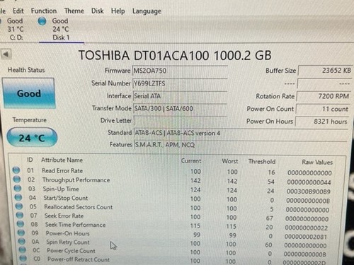
Task: Click the 24 °C temperature button
Action: tap(32, 138)
